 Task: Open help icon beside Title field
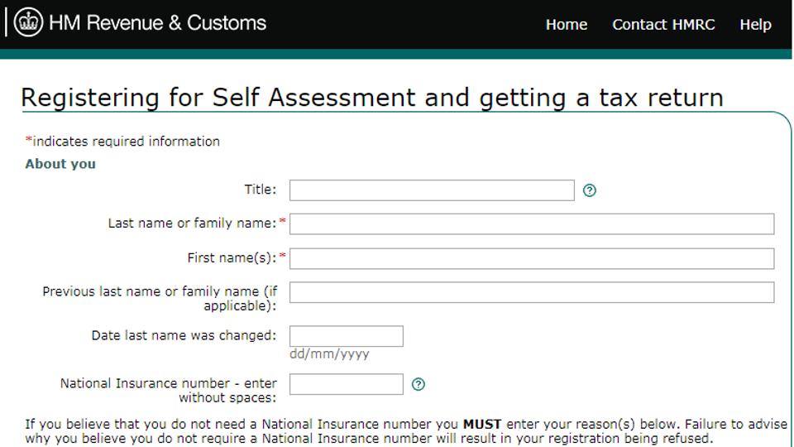coord(590,190)
